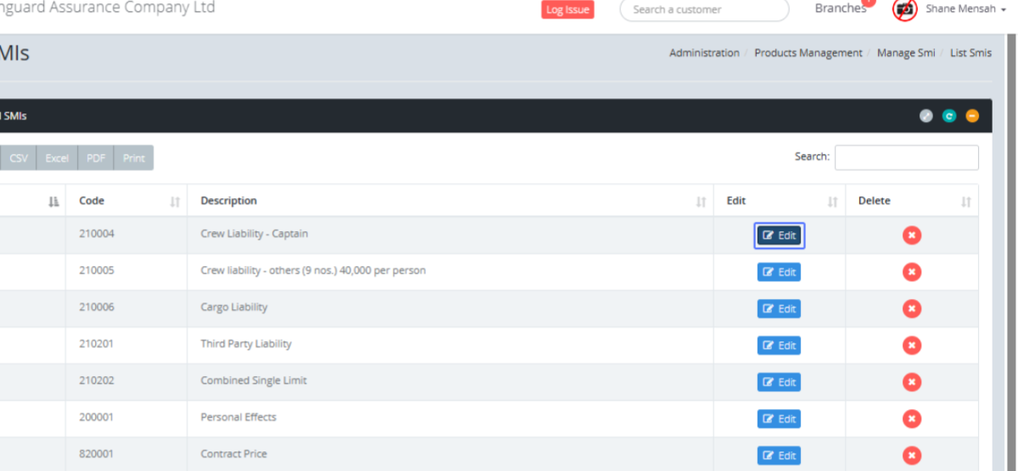Export the table as PDF
The width and height of the screenshot is (1018, 471).
[x=96, y=158]
